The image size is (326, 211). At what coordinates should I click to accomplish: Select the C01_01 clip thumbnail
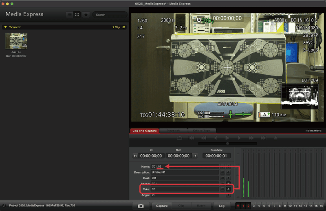[16, 41]
